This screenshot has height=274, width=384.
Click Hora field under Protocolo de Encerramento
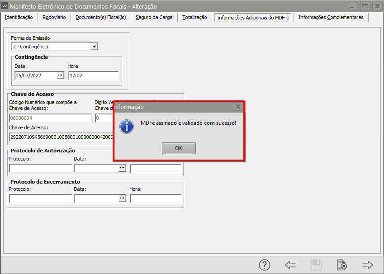click(x=156, y=198)
